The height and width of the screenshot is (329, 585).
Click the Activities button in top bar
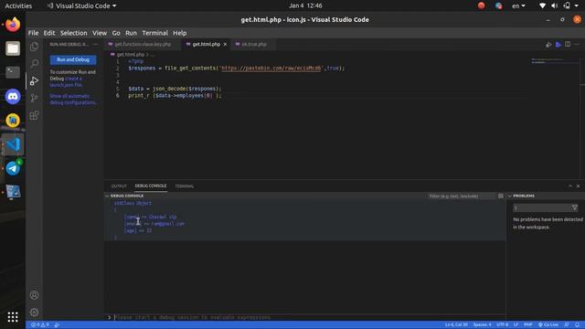[x=18, y=6]
